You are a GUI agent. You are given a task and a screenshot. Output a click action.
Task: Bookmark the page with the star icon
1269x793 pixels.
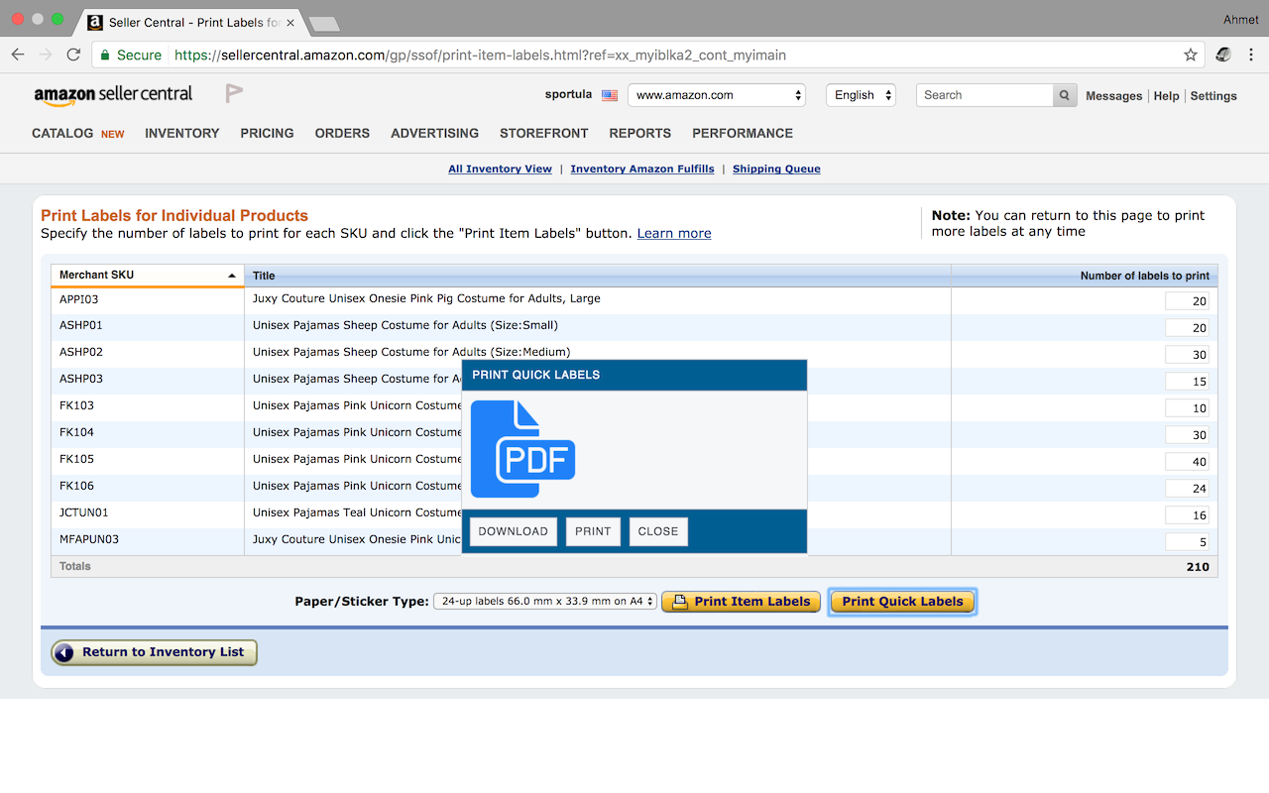(x=1191, y=55)
